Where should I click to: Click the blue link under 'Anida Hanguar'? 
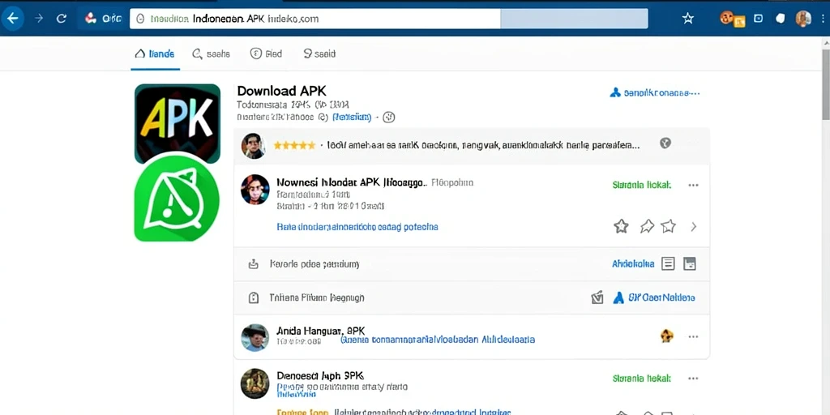438,340
